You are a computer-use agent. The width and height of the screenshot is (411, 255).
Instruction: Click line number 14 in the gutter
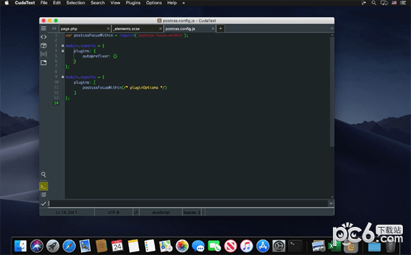click(56, 103)
